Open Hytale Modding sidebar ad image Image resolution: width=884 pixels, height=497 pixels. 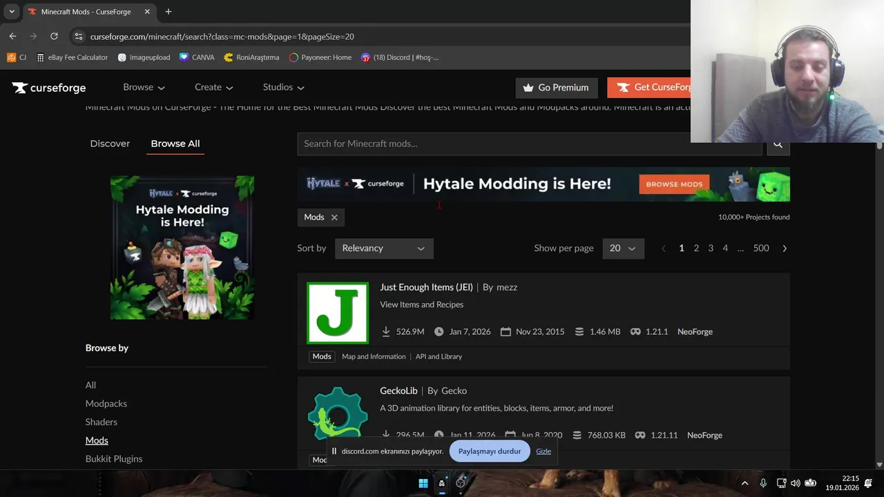coord(182,248)
